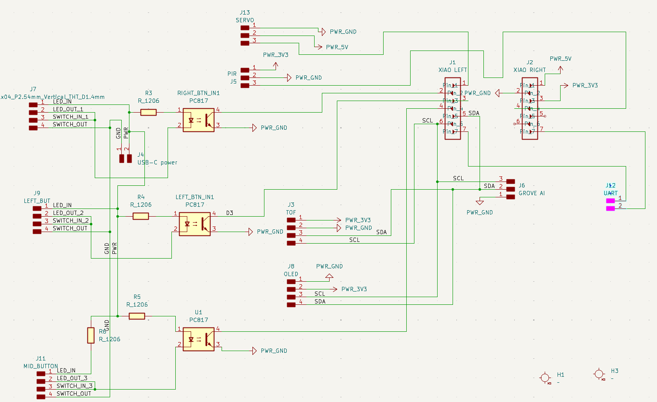Select pin 1 of highlighted J12 UART
The width and height of the screenshot is (657, 402).
pos(610,200)
